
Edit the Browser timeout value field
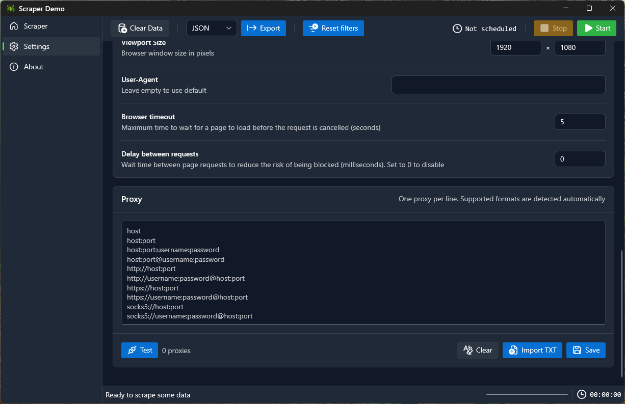point(580,122)
